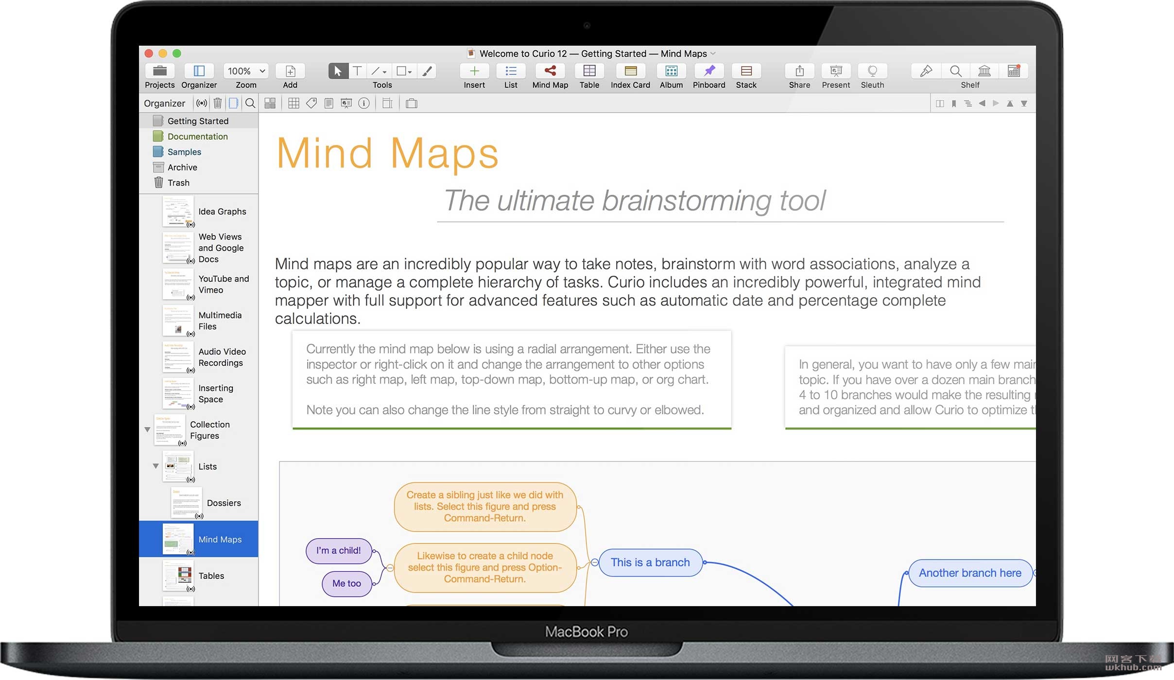The image size is (1174, 680).
Task: Open the YouTube and Vimeo idea space
Action: coord(198,285)
